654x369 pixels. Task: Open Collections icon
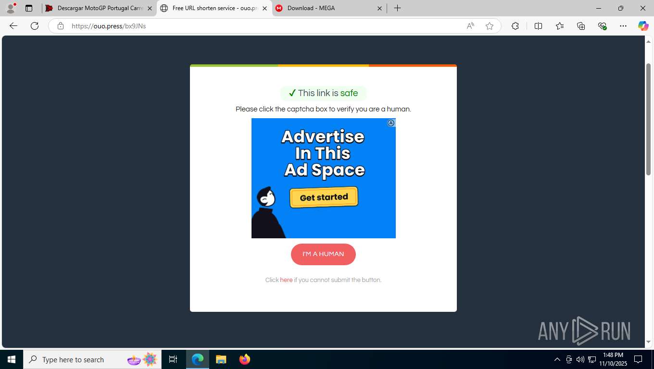pyautogui.click(x=581, y=26)
